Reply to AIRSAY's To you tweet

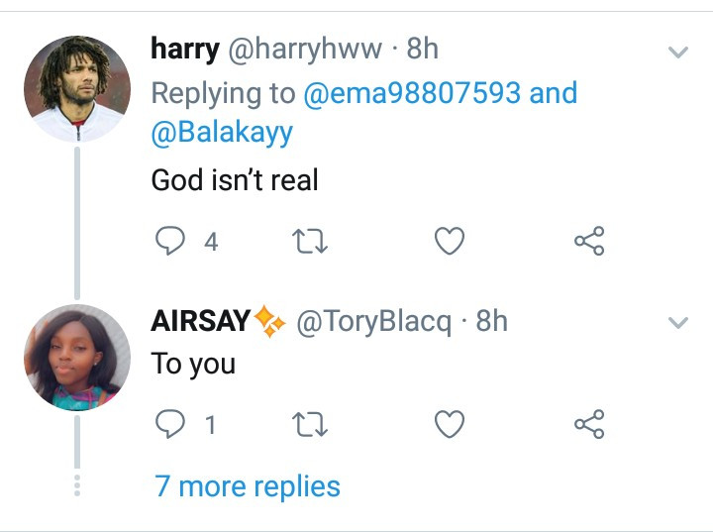(170, 424)
